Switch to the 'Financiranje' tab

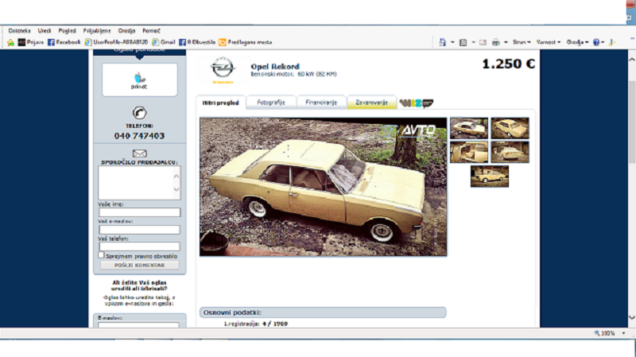pyautogui.click(x=321, y=103)
